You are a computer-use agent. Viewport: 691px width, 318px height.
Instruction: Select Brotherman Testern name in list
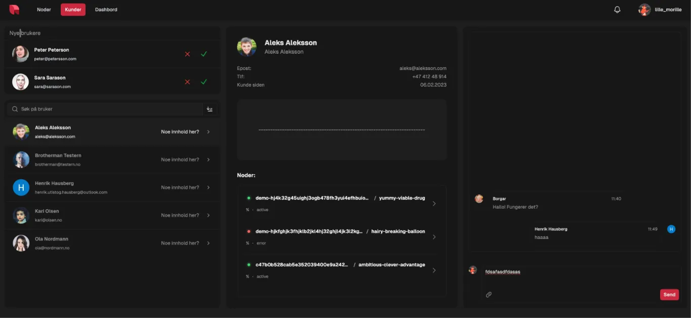[58, 155]
